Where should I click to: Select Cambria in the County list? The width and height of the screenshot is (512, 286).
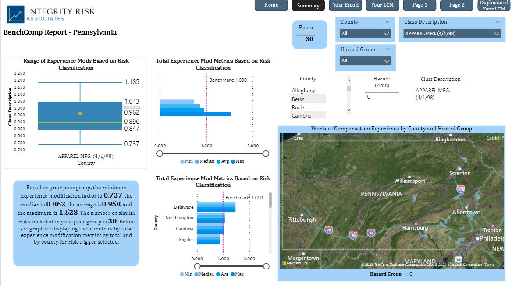coord(308,116)
